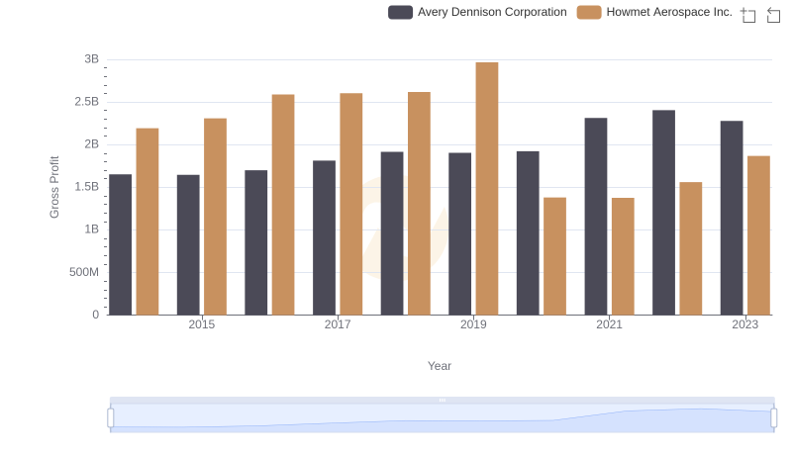Click the Avery Dennison 2021 bar
Screen dimensions: 792x456
[x=596, y=217]
